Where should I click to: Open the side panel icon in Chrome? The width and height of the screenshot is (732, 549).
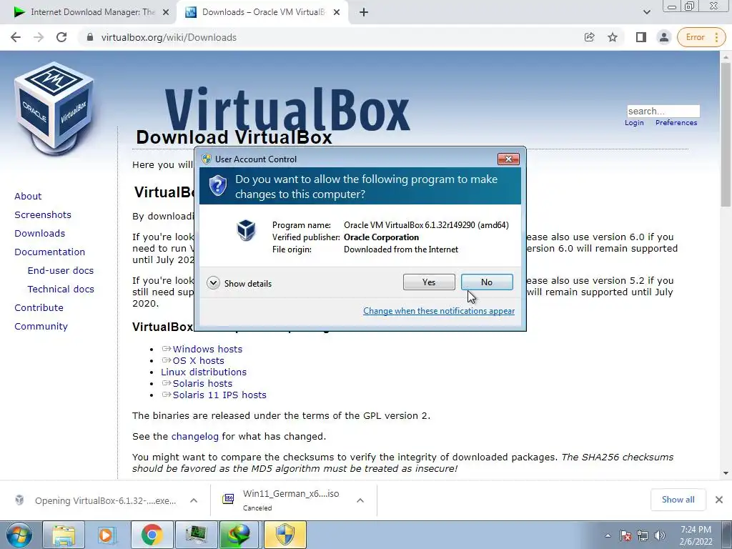click(641, 37)
